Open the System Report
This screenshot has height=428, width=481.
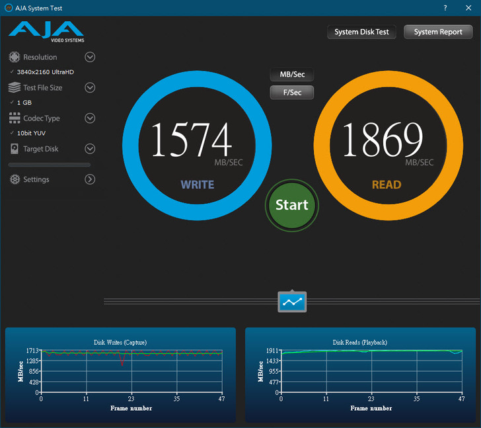pyautogui.click(x=437, y=32)
